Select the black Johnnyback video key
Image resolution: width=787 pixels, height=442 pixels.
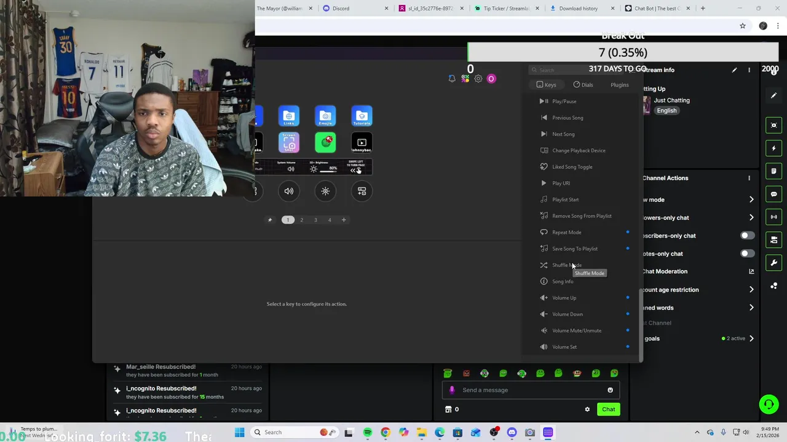tap(362, 142)
